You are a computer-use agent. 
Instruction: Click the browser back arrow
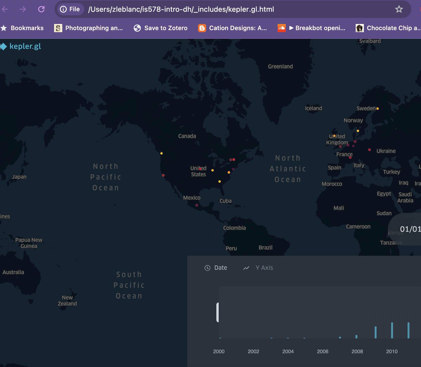[x=5, y=9]
